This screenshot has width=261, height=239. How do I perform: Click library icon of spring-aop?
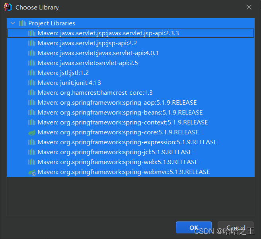pyautogui.click(x=32, y=103)
